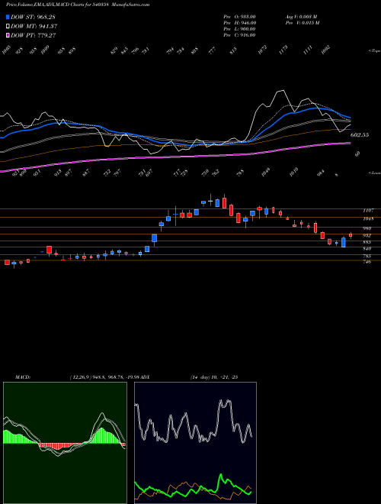Screen dimensions: 381x504
Task: Click the last red candlestick on the chart
Action: (x=351, y=235)
